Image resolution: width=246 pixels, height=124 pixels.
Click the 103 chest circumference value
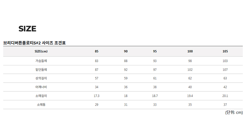pyautogui.click(x=225, y=61)
